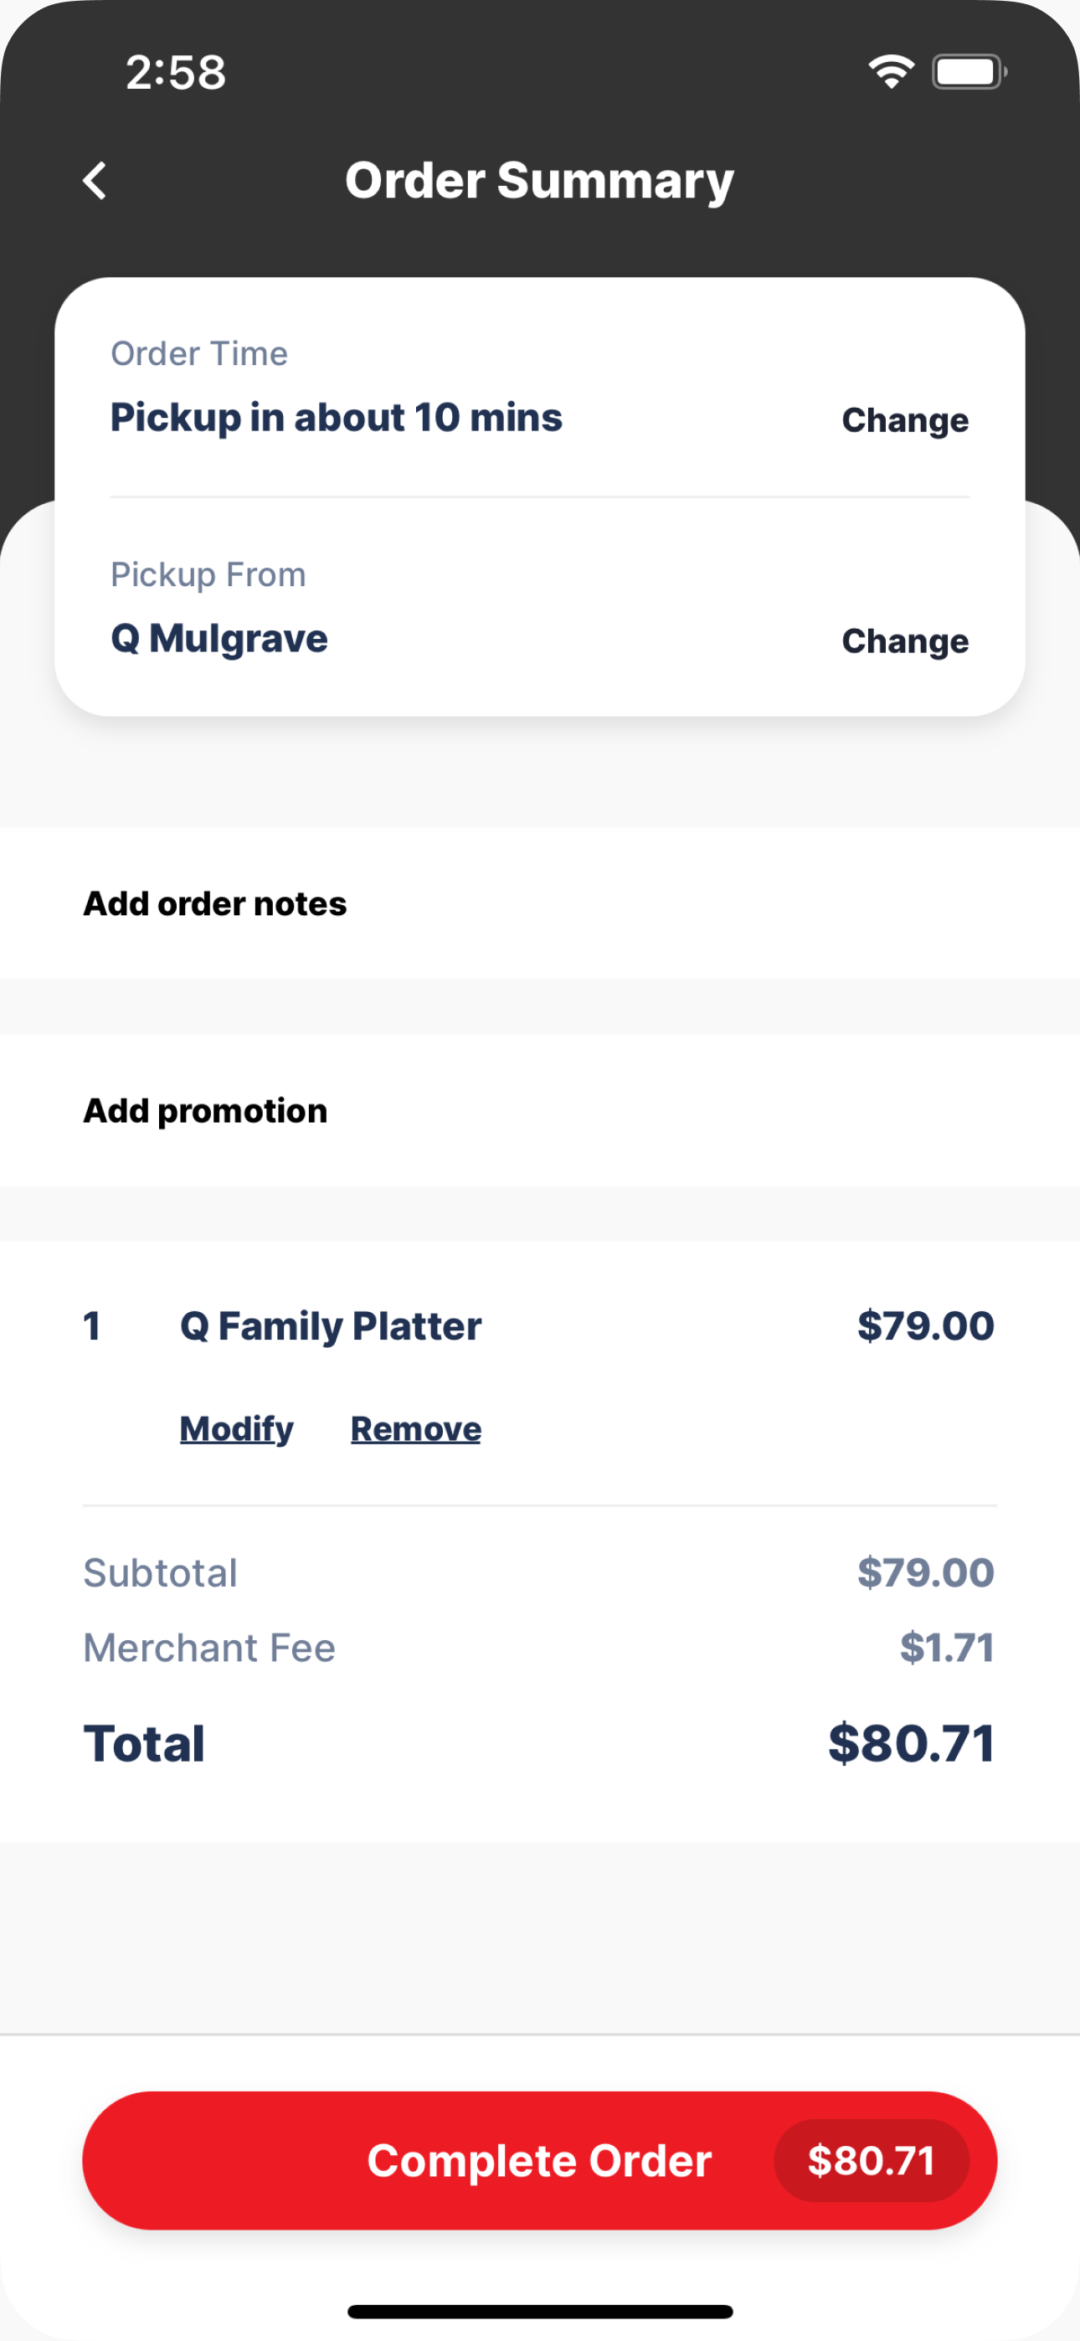This screenshot has width=1080, height=2341.
Task: Tap the item quantity number 1
Action: pos(92,1326)
